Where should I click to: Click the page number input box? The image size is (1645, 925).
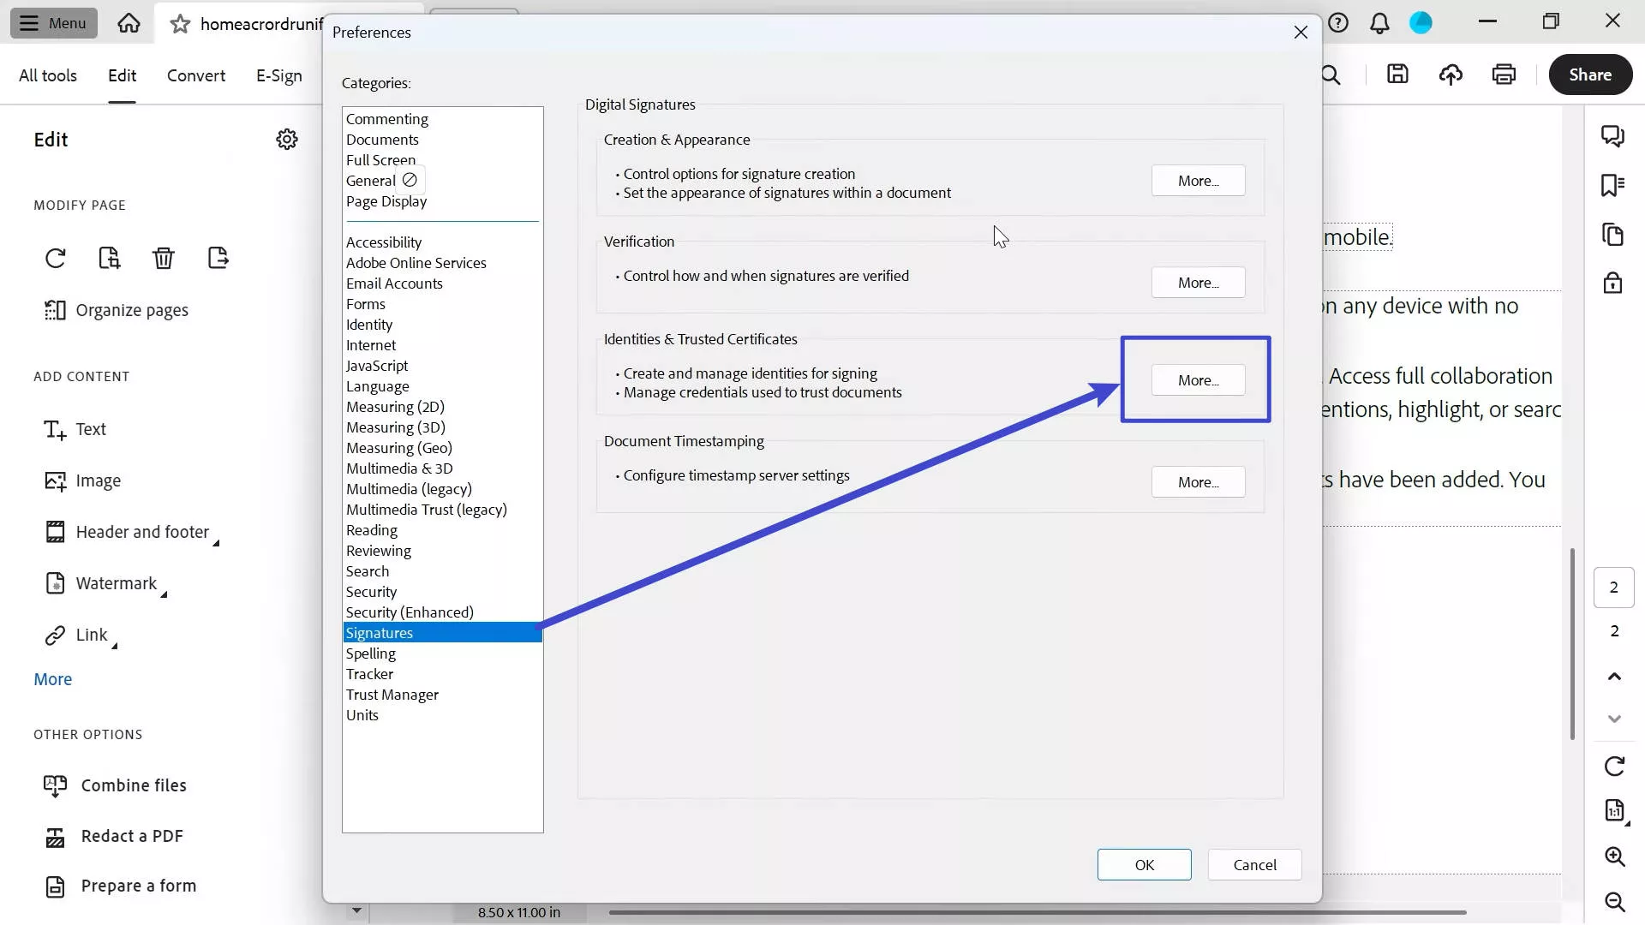pyautogui.click(x=1613, y=588)
